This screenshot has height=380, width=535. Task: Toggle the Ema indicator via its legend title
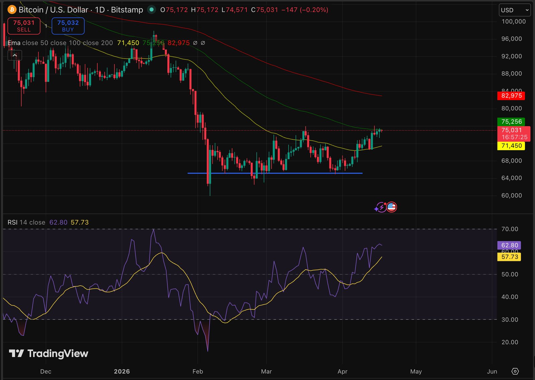click(14, 43)
